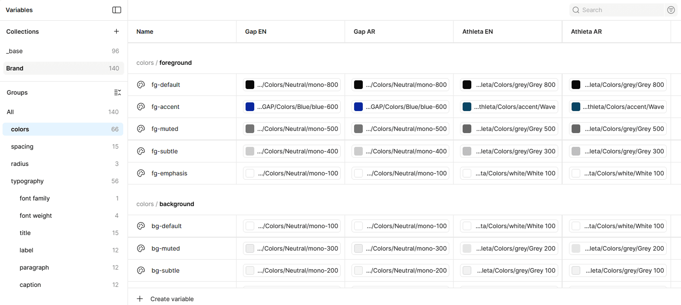681x305 pixels.
Task: Click the color palette icon for fg-subtle
Action: 141,151
